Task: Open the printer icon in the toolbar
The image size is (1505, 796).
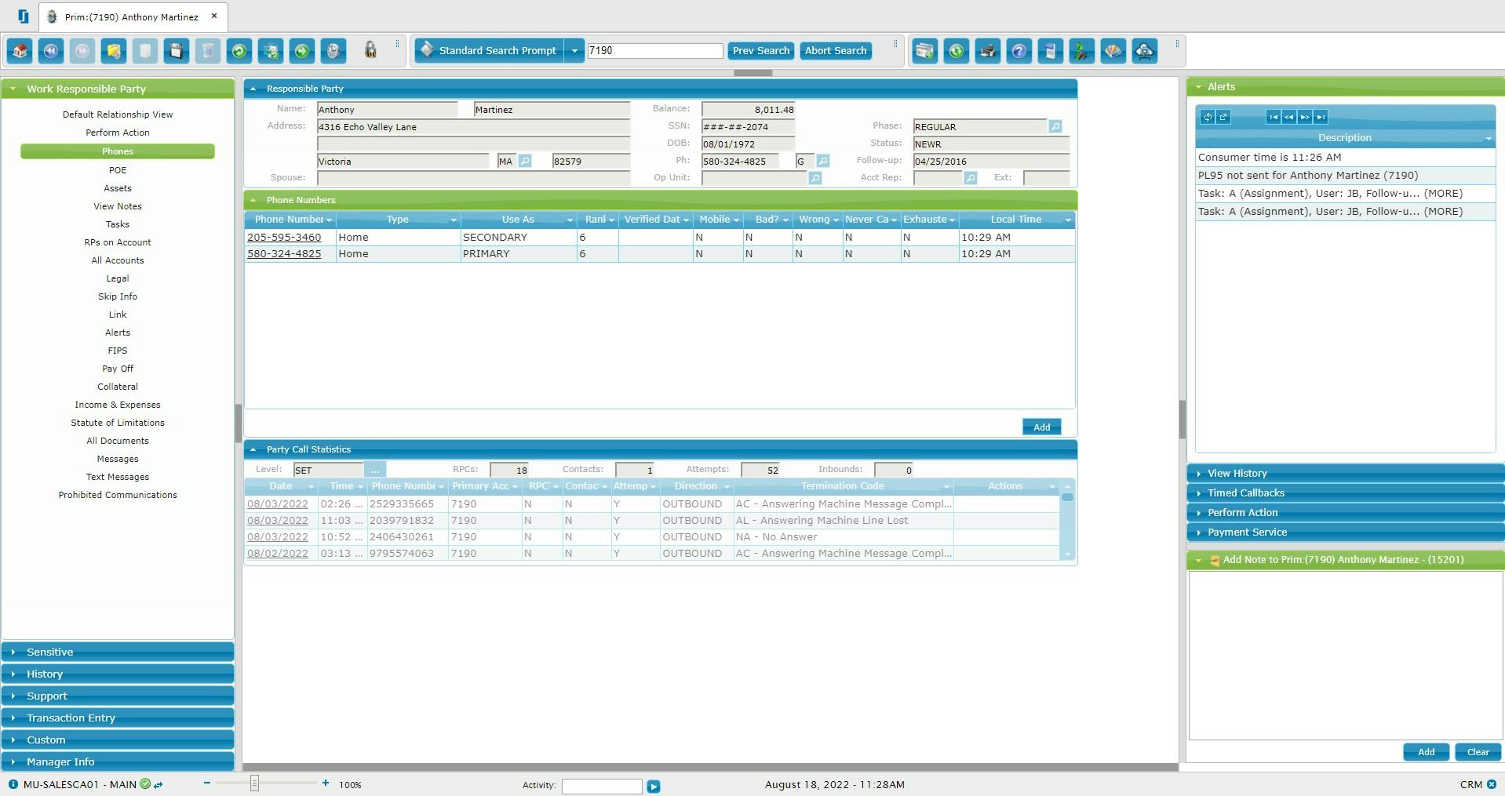Action: pos(987,51)
